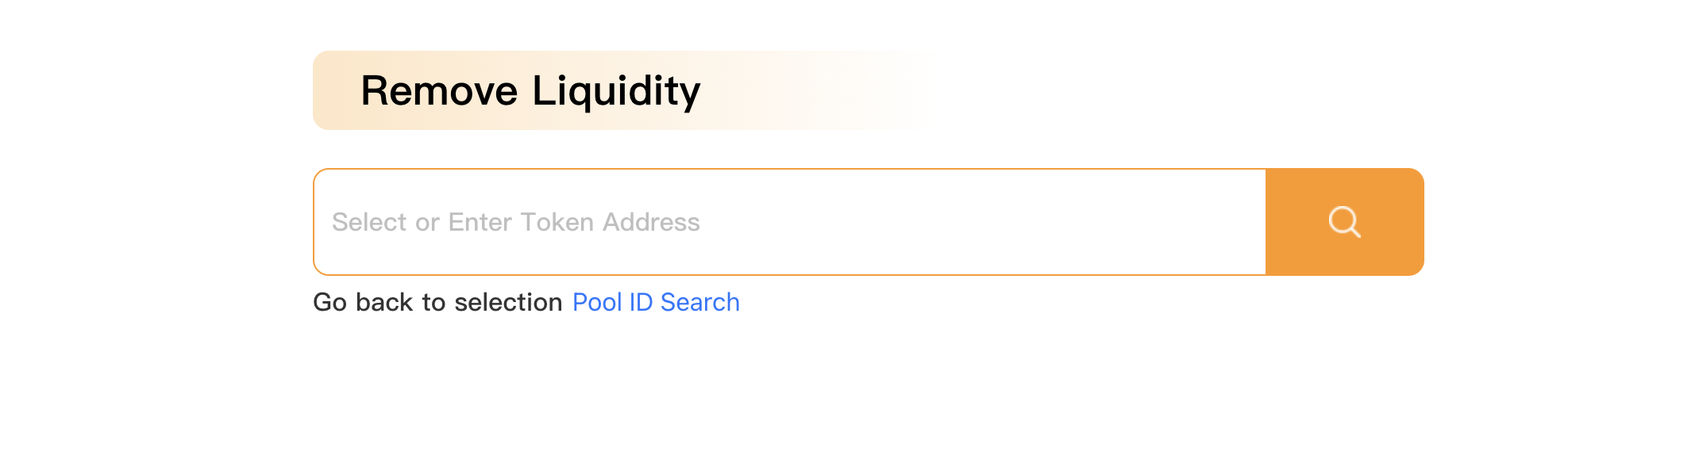Viewport: 1707px width, 474px height.
Task: Click the Go back to selection text
Action: click(437, 302)
